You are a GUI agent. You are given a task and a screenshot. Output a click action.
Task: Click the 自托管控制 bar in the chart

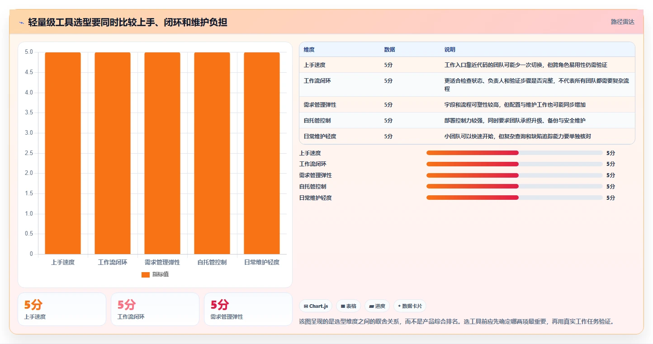(212, 153)
